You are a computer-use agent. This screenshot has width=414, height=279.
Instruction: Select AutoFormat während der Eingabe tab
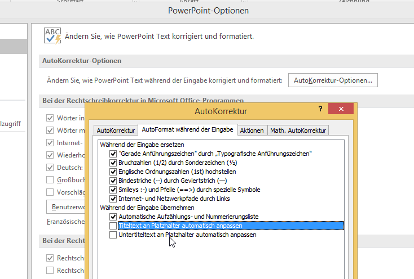[187, 129]
